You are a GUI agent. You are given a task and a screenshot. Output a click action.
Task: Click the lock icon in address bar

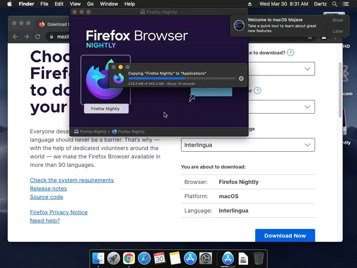pyautogui.click(x=52, y=37)
